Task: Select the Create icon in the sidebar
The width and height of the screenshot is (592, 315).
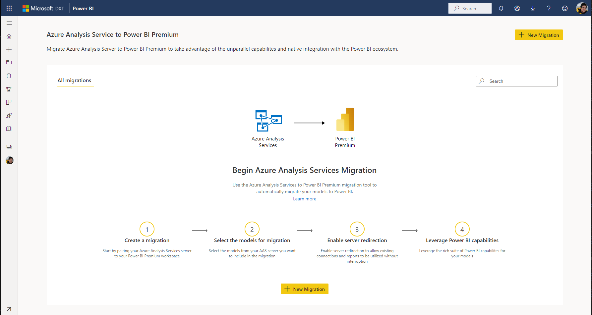Action: pyautogui.click(x=9, y=49)
